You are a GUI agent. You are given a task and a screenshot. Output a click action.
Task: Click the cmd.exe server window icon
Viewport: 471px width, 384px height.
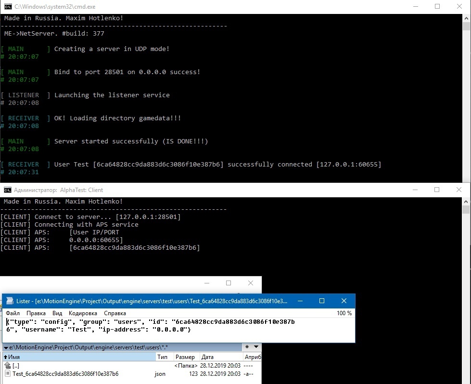pos(8,7)
